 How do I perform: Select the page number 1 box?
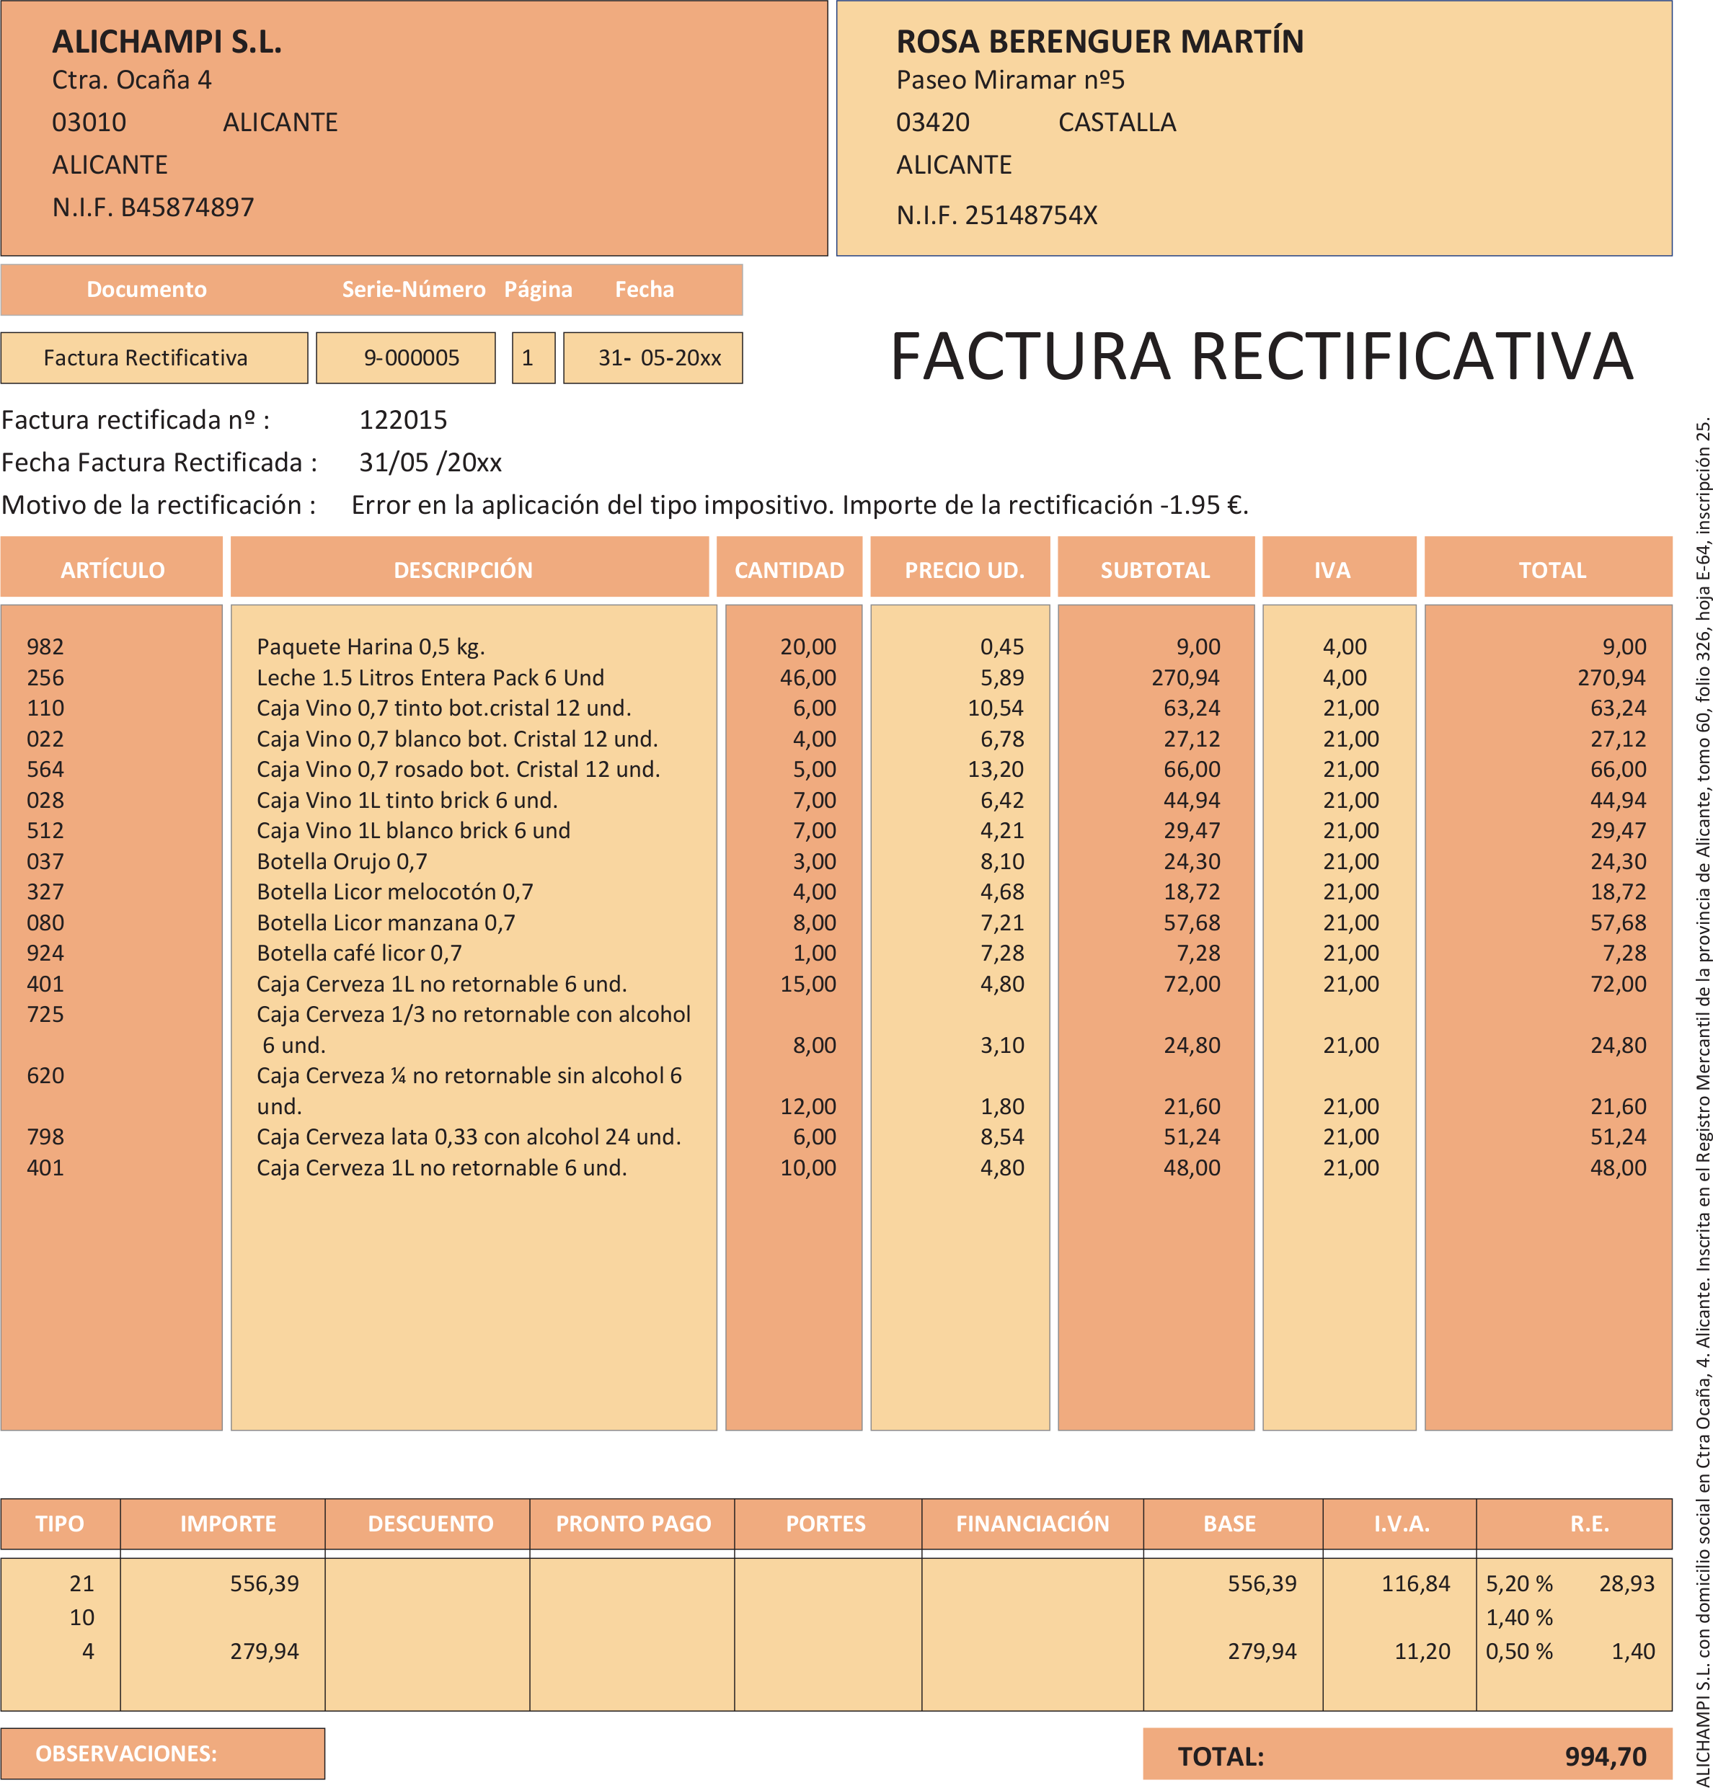[532, 357]
